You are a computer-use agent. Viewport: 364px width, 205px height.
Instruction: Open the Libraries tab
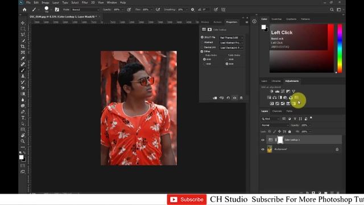[276, 81]
